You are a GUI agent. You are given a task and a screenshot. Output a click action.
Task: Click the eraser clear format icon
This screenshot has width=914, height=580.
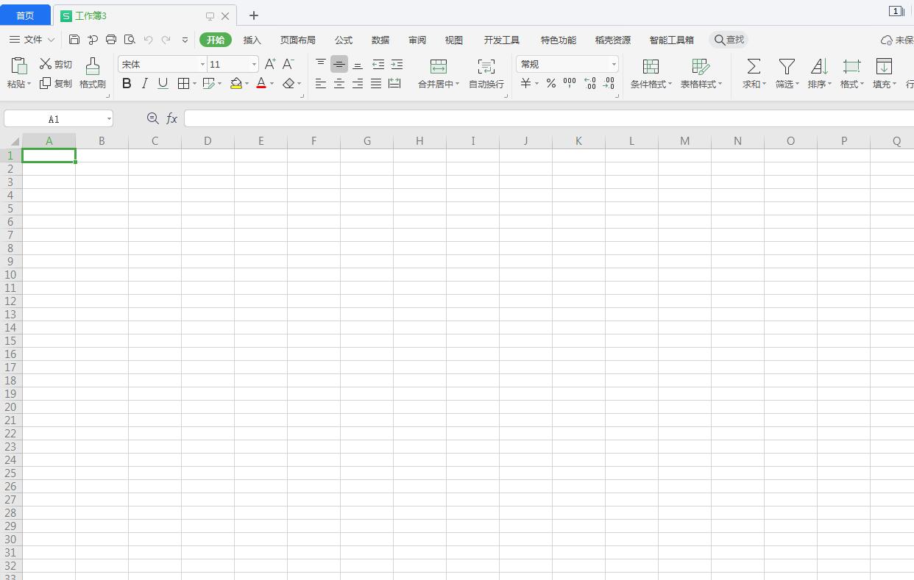click(x=288, y=84)
